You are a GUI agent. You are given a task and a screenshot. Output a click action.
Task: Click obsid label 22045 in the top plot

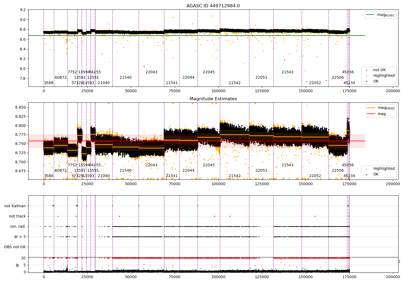[x=209, y=72]
